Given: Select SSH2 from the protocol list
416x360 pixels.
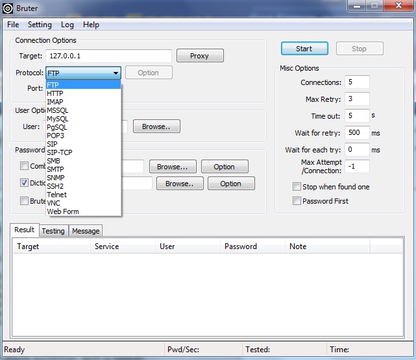Looking at the screenshot, I should click(x=56, y=186).
